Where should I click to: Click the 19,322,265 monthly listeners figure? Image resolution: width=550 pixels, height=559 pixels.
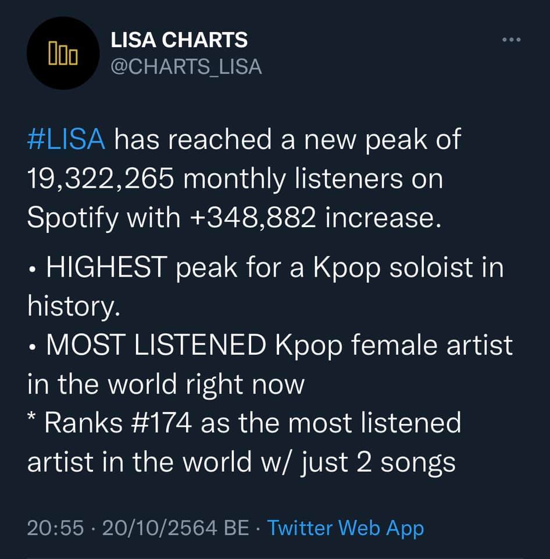(x=101, y=179)
